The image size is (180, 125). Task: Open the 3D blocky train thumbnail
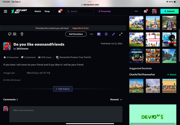point(169,56)
